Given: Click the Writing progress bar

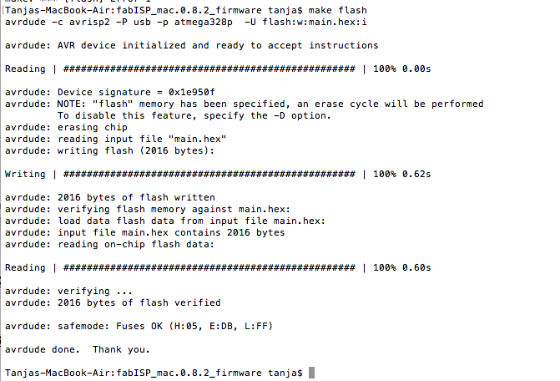Looking at the screenshot, I should (209, 174).
